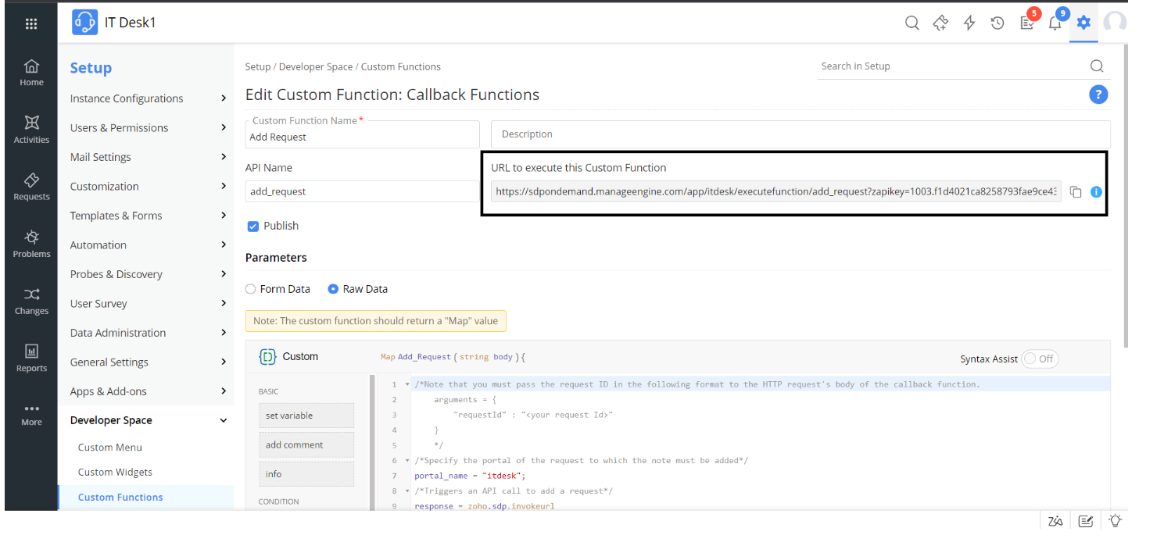Image resolution: width=1164 pixels, height=546 pixels.
Task: Open Activities in left navigation
Action: (31, 130)
